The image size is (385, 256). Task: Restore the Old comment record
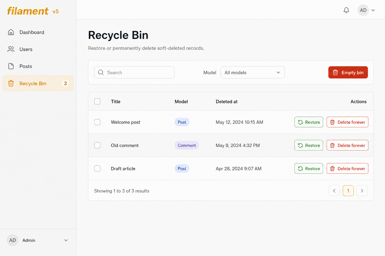click(309, 145)
